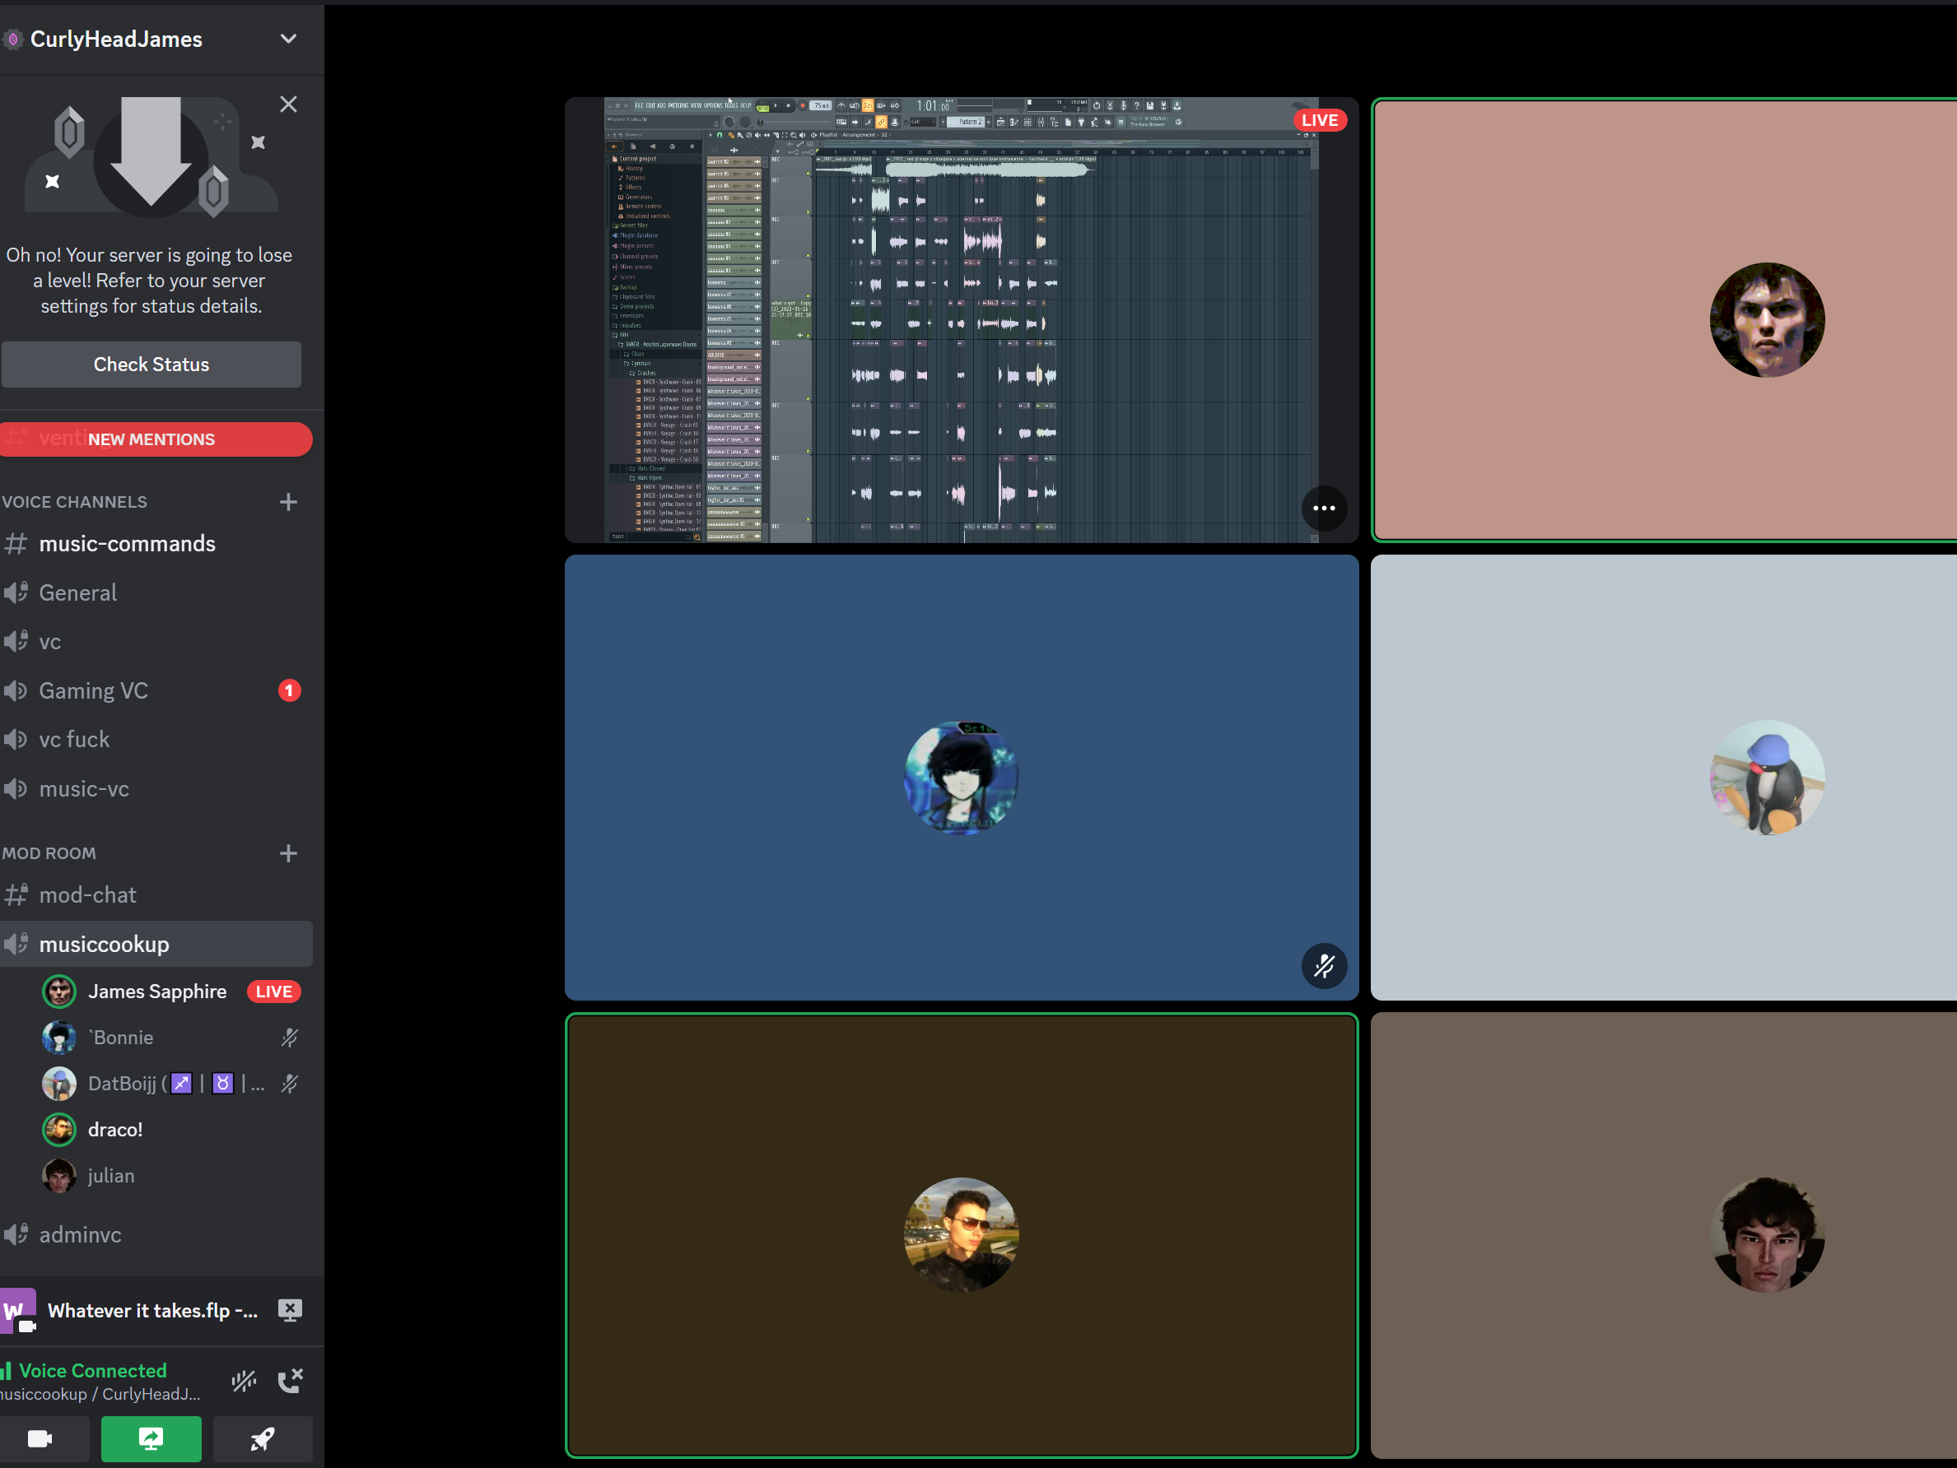Click the Check Status button

click(x=151, y=365)
